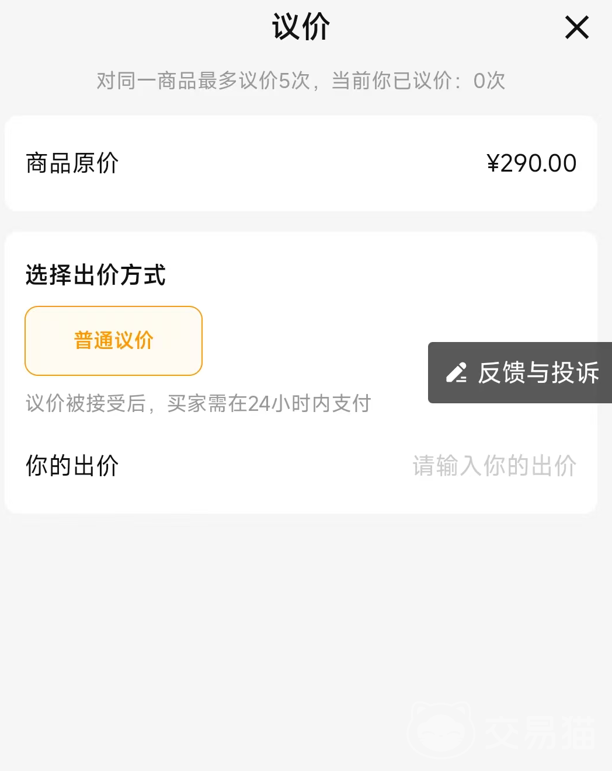The height and width of the screenshot is (771, 612).
Task: Click the 当前你已议价: 0次 counter
Action: click(x=418, y=81)
